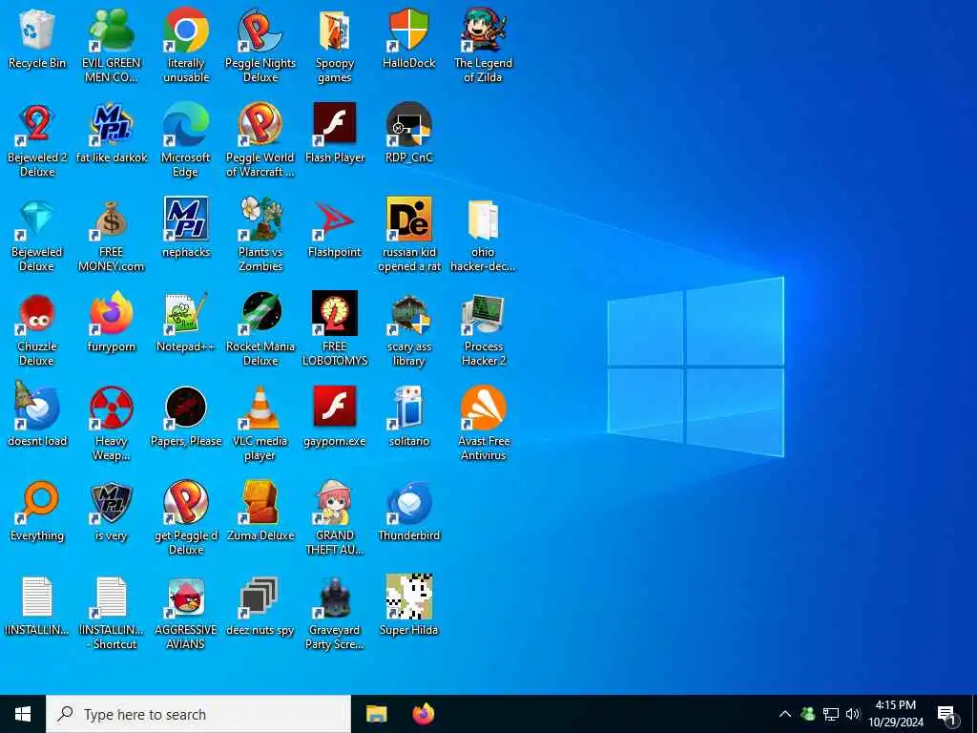Image resolution: width=977 pixels, height=733 pixels.
Task: Click the green men tray icon
Action: click(808, 714)
